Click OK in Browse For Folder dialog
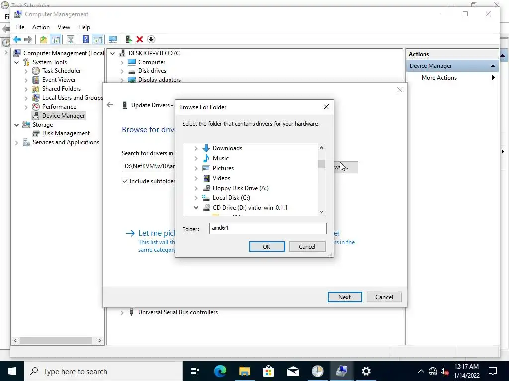 [267, 247]
